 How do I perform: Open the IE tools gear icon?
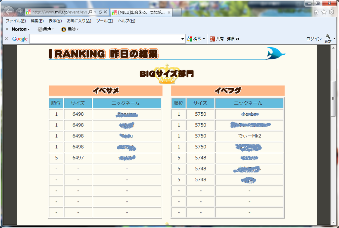click(x=331, y=12)
